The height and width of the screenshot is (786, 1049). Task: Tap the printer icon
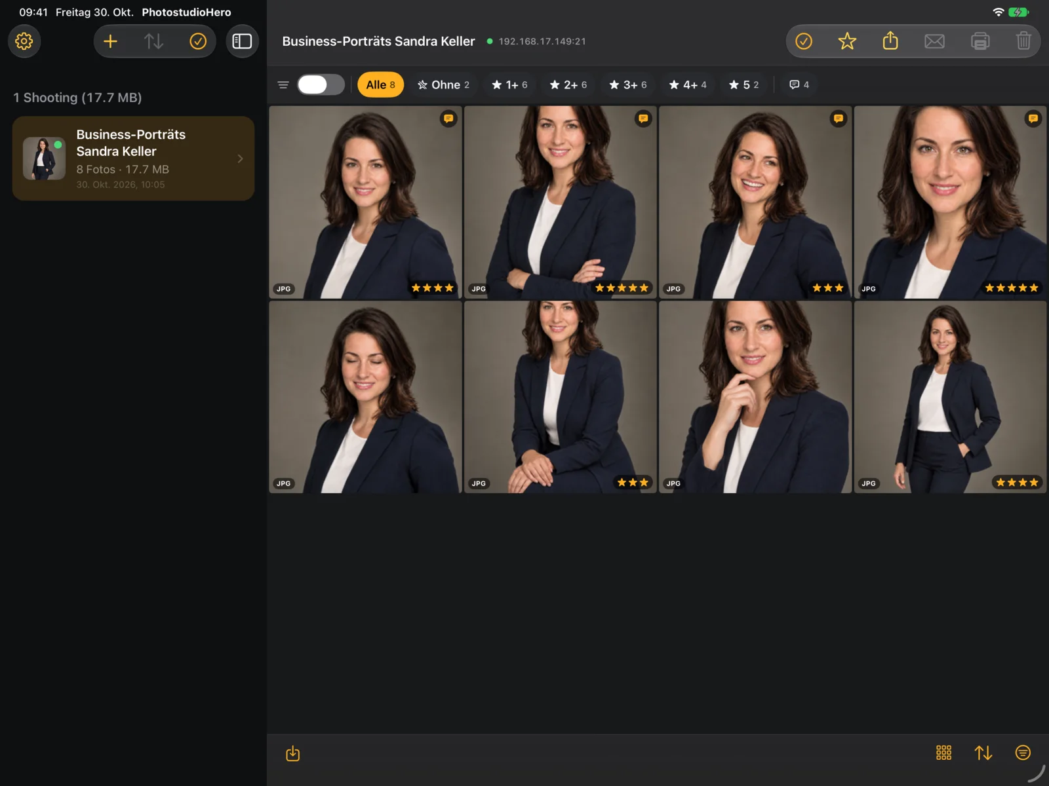[980, 41]
